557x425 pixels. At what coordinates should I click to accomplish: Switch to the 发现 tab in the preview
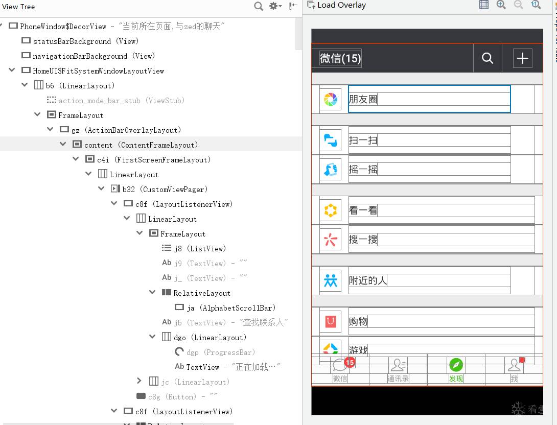(456, 370)
